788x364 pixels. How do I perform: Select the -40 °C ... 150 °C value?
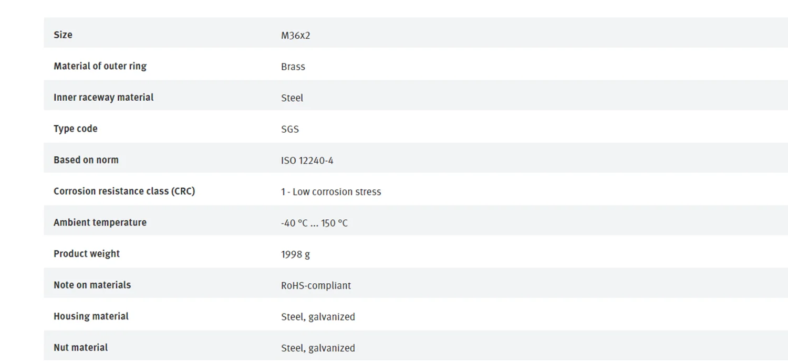pyautogui.click(x=314, y=223)
